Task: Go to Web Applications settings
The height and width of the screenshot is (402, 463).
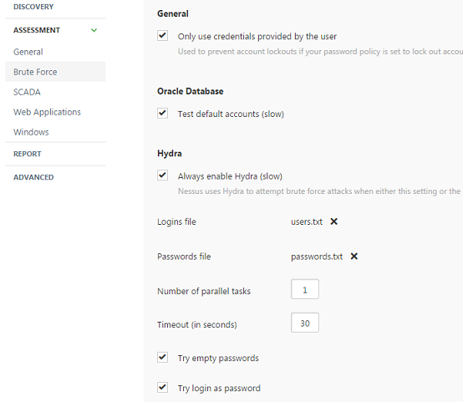Action: click(47, 112)
